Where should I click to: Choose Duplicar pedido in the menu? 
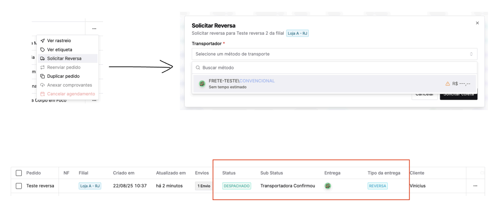67,76
